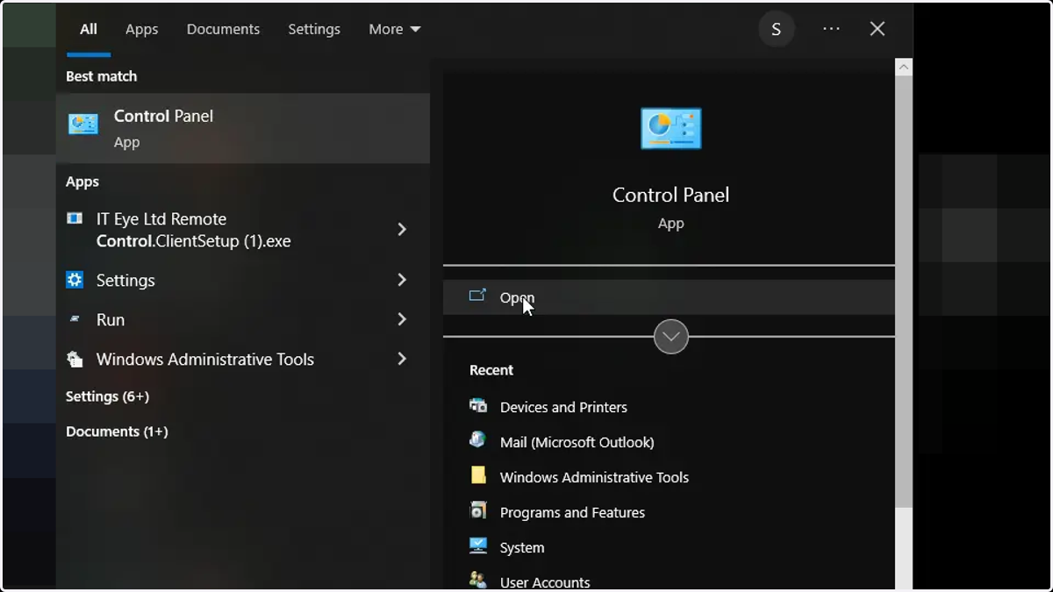Switch to the All search tab

(x=89, y=29)
